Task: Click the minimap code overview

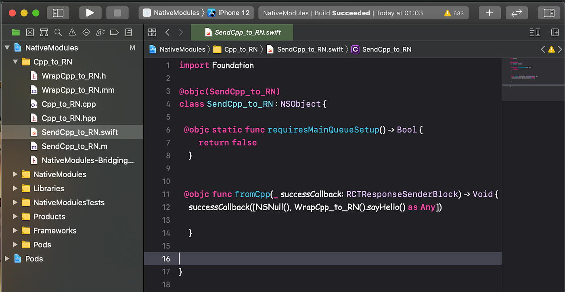Action: [x=533, y=79]
